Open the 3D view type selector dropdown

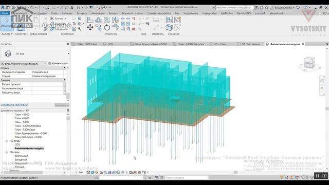coord(68,53)
